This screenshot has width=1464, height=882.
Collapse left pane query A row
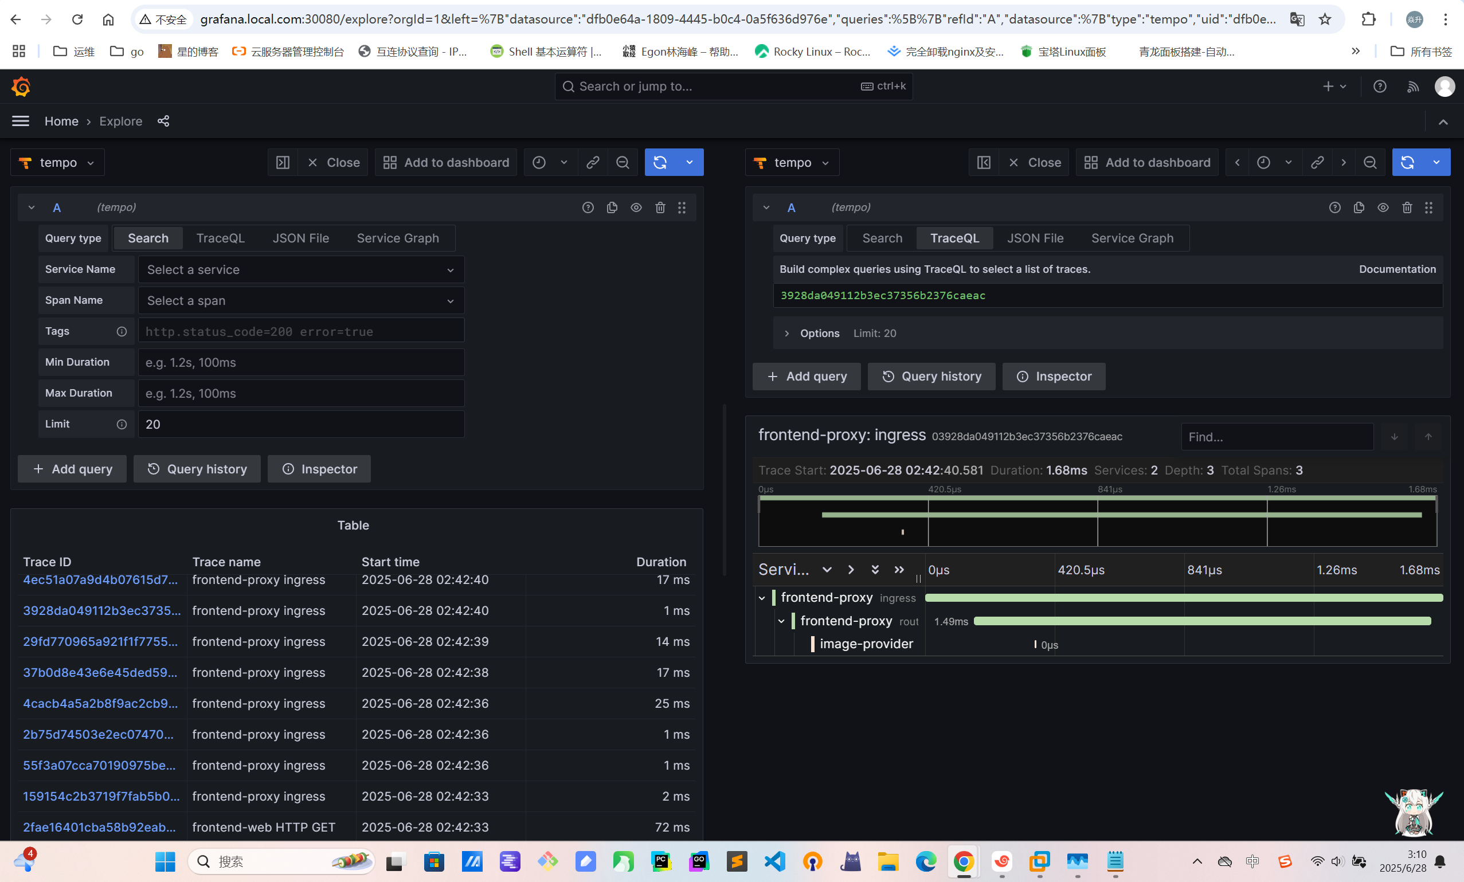click(x=32, y=207)
